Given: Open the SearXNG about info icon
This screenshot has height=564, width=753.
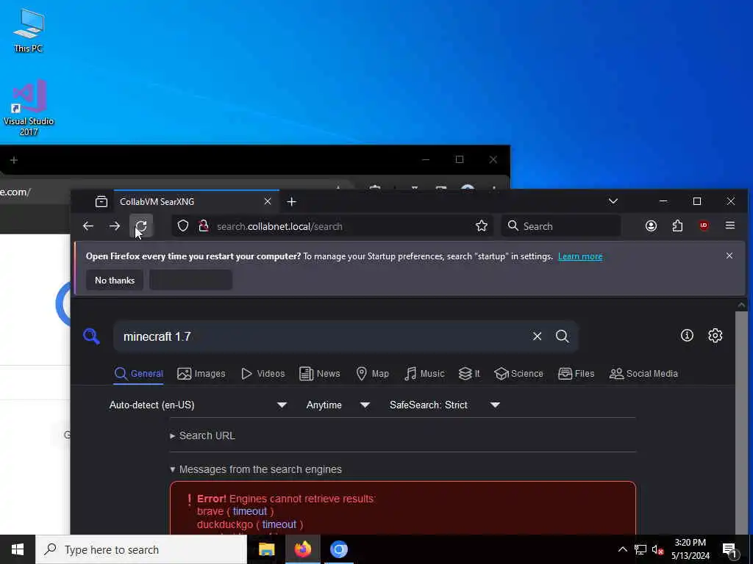Looking at the screenshot, I should (688, 335).
